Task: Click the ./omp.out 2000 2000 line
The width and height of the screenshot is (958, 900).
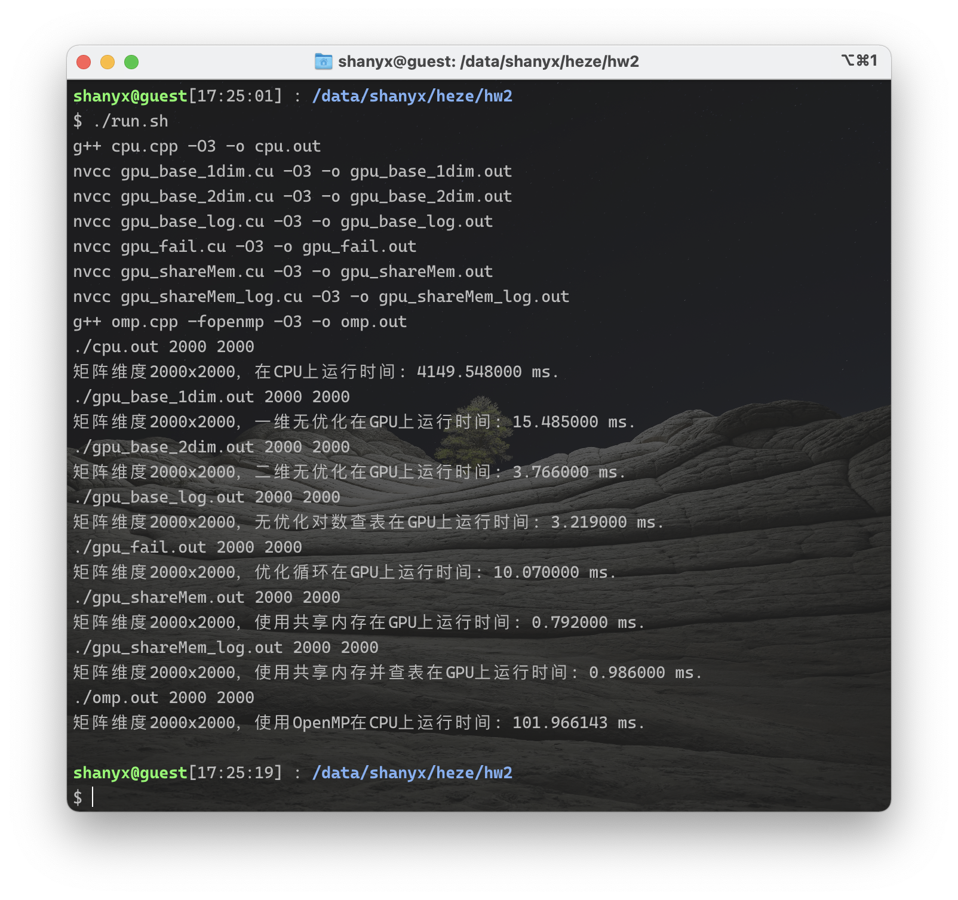Action: (x=164, y=698)
